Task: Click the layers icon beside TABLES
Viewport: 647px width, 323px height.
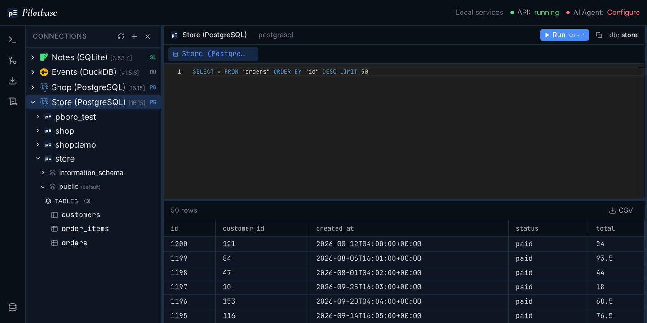Action: click(49, 201)
